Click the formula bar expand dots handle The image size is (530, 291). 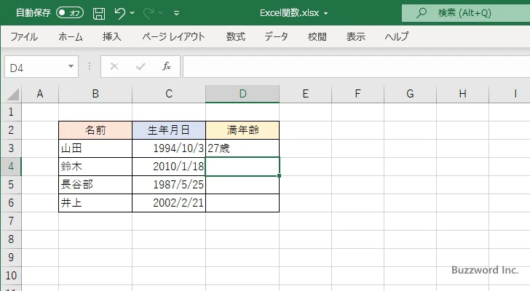point(90,66)
